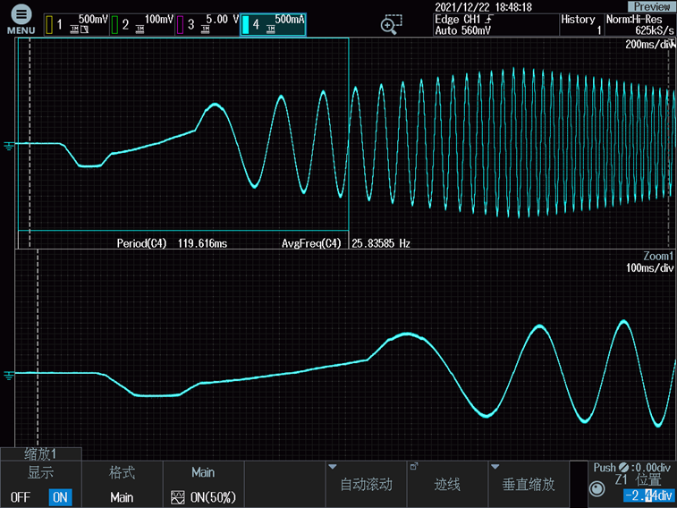
Task: Select channel 2 100mV indicator
Action: [142, 24]
